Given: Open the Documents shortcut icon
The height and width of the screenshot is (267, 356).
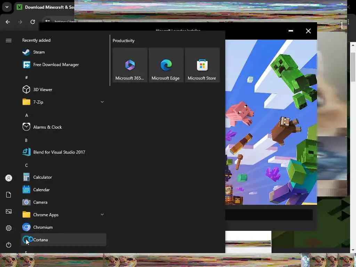Looking at the screenshot, I should [9, 195].
